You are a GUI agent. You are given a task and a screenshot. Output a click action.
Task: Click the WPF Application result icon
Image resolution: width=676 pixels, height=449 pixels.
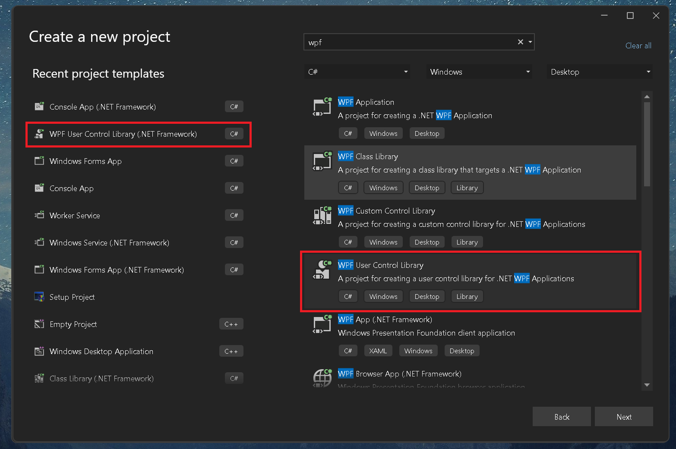pyautogui.click(x=322, y=107)
